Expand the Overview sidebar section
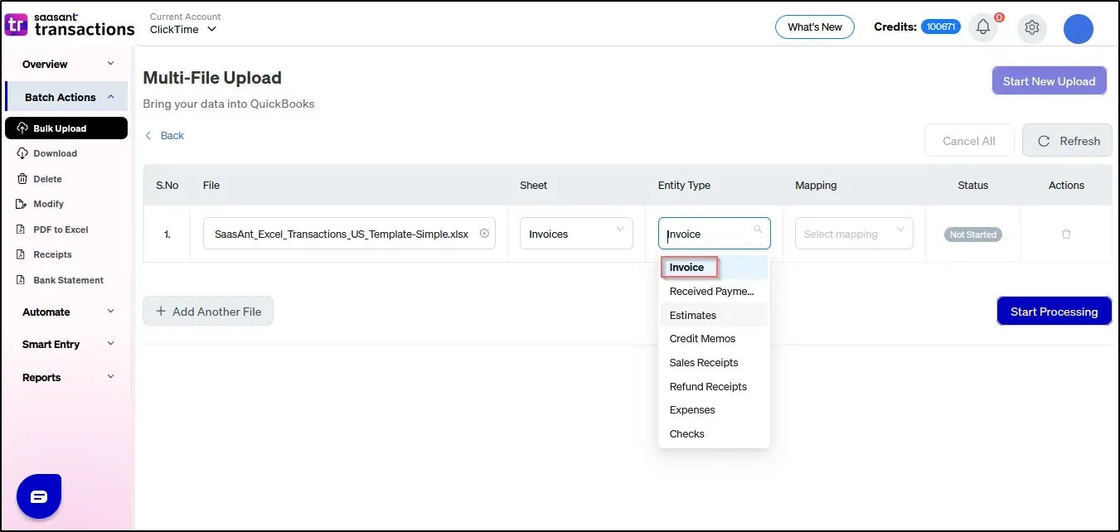 (x=66, y=64)
